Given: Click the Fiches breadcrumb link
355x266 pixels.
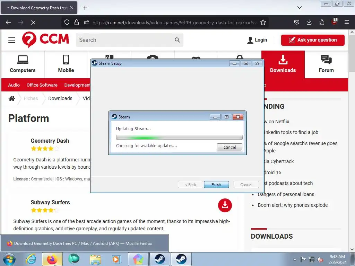Looking at the screenshot, I should [x=31, y=98].
